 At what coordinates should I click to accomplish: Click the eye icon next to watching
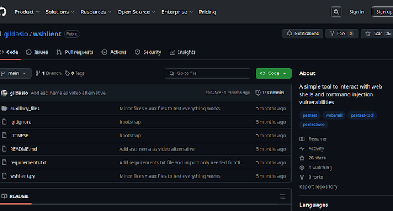[x=302, y=168]
